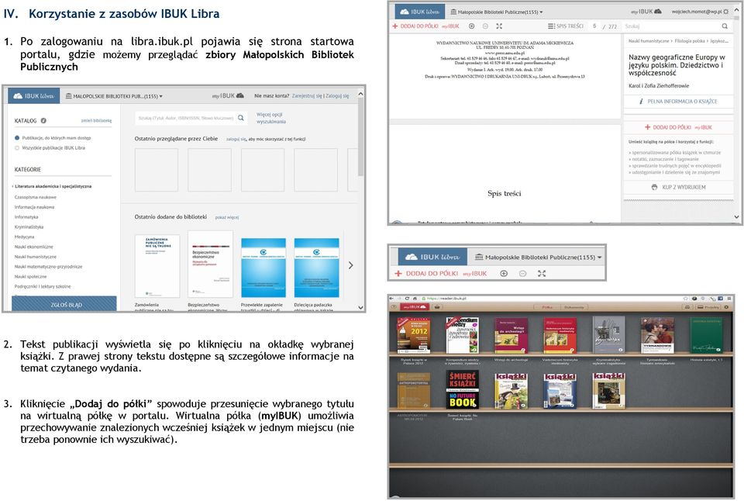Click the page number field showing 5
Image resolution: width=744 pixels, height=501 pixels.
[594, 26]
